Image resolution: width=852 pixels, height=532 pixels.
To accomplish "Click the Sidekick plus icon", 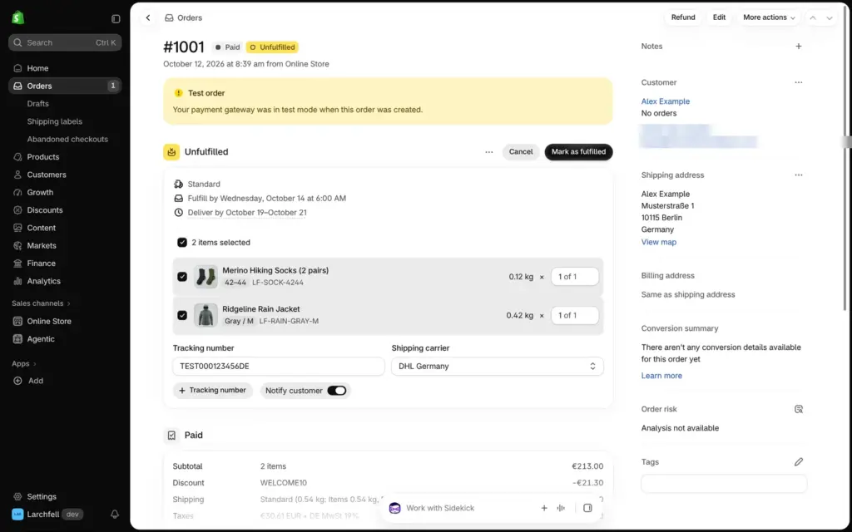I will [544, 508].
